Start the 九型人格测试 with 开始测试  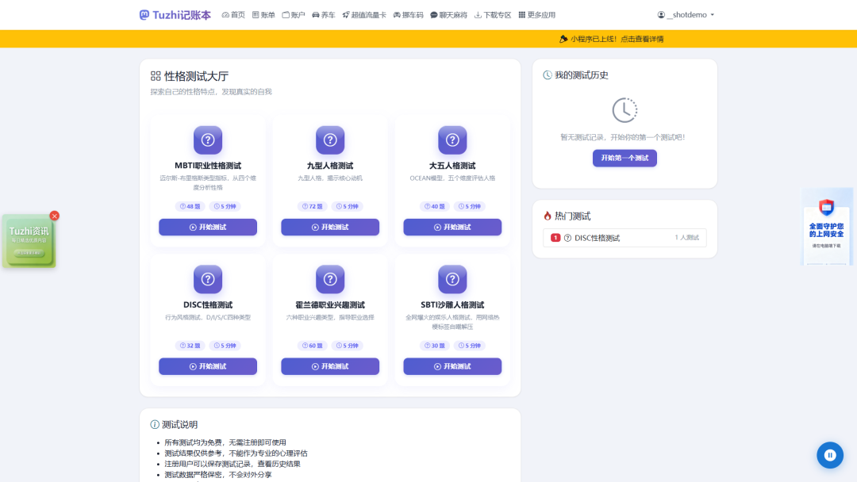330,227
